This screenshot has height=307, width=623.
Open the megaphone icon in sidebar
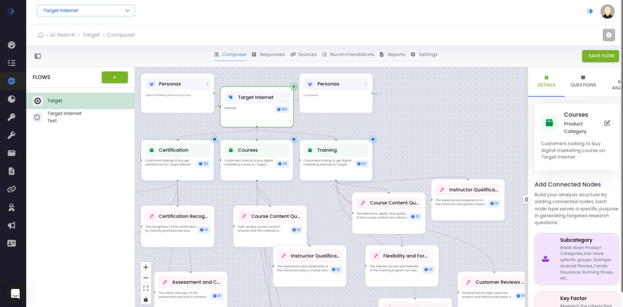[x=11, y=225]
